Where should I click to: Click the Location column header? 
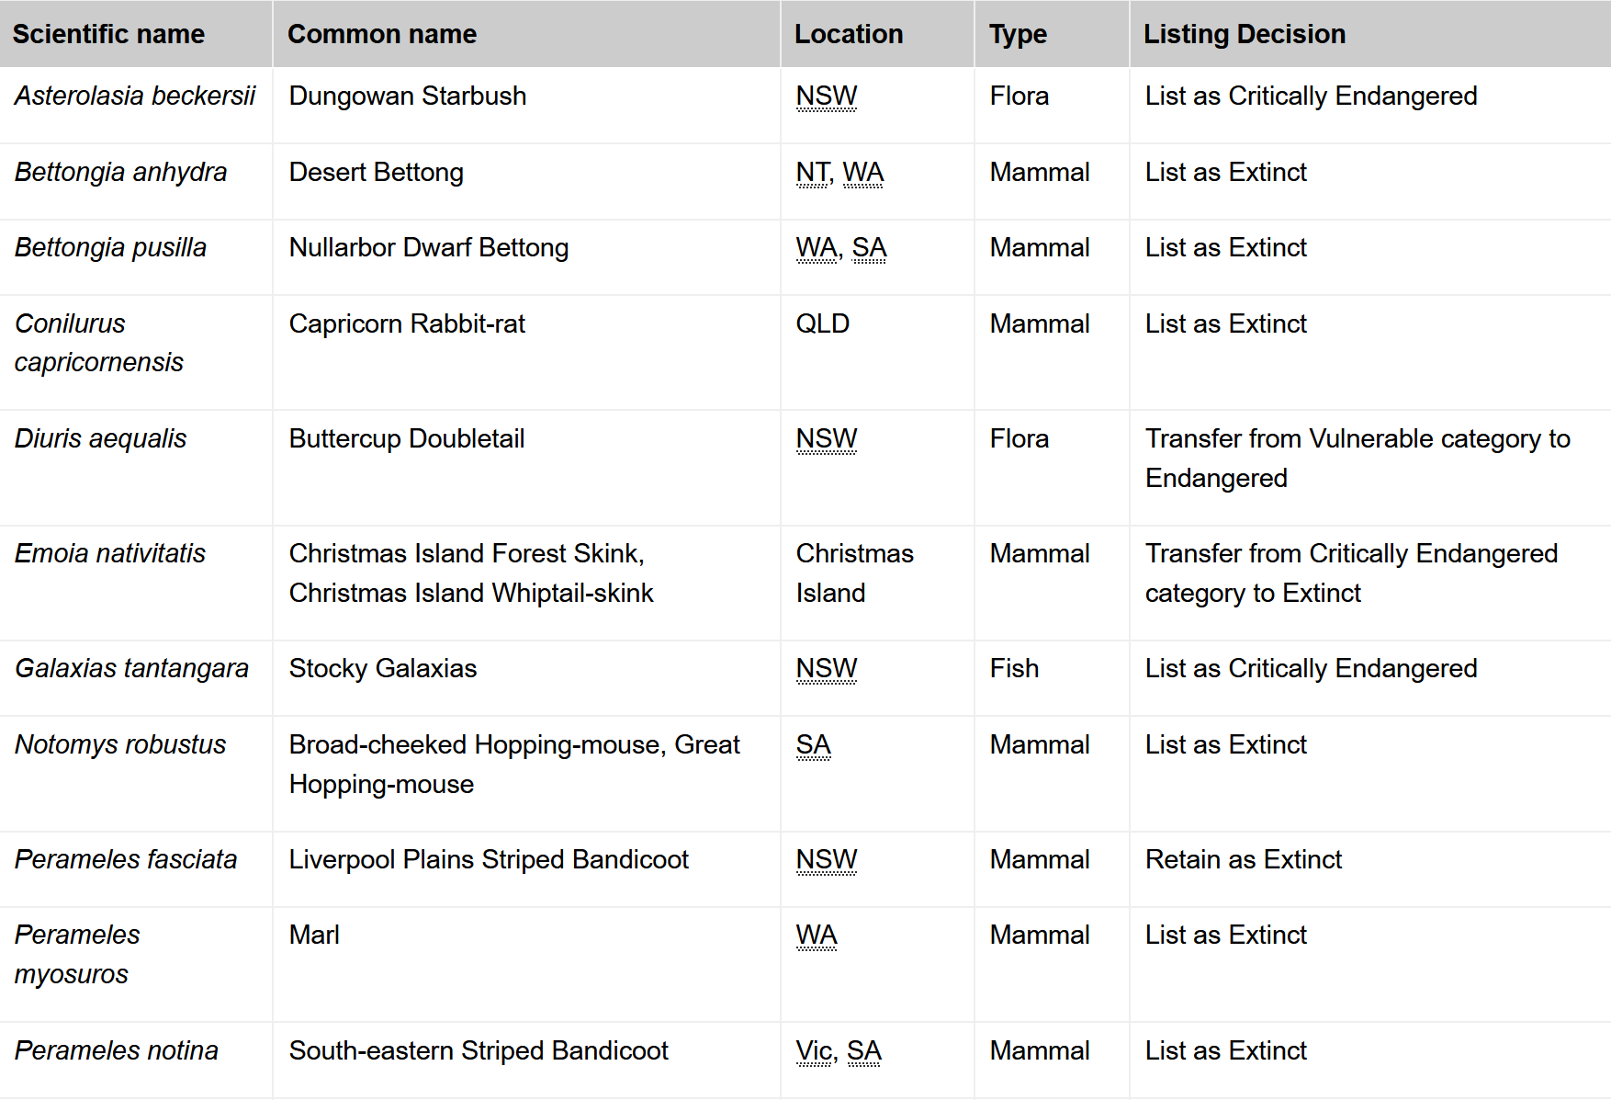(849, 34)
